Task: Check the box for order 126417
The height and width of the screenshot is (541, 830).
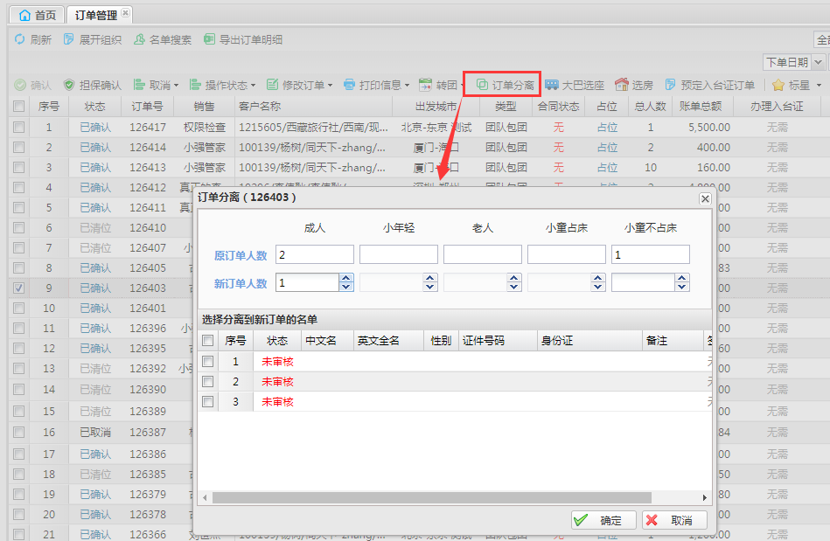Action: (19, 127)
